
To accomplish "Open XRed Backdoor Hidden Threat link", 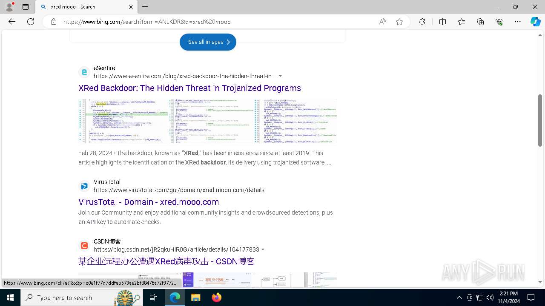I will pyautogui.click(x=189, y=88).
